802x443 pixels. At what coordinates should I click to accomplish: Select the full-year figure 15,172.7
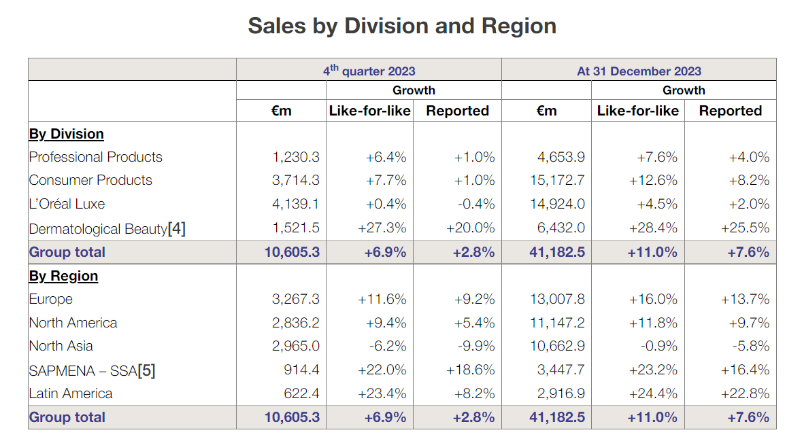557,180
